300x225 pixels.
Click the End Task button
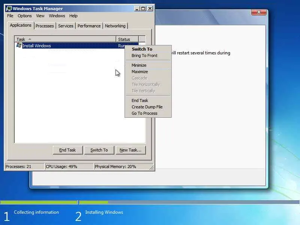click(x=67, y=150)
